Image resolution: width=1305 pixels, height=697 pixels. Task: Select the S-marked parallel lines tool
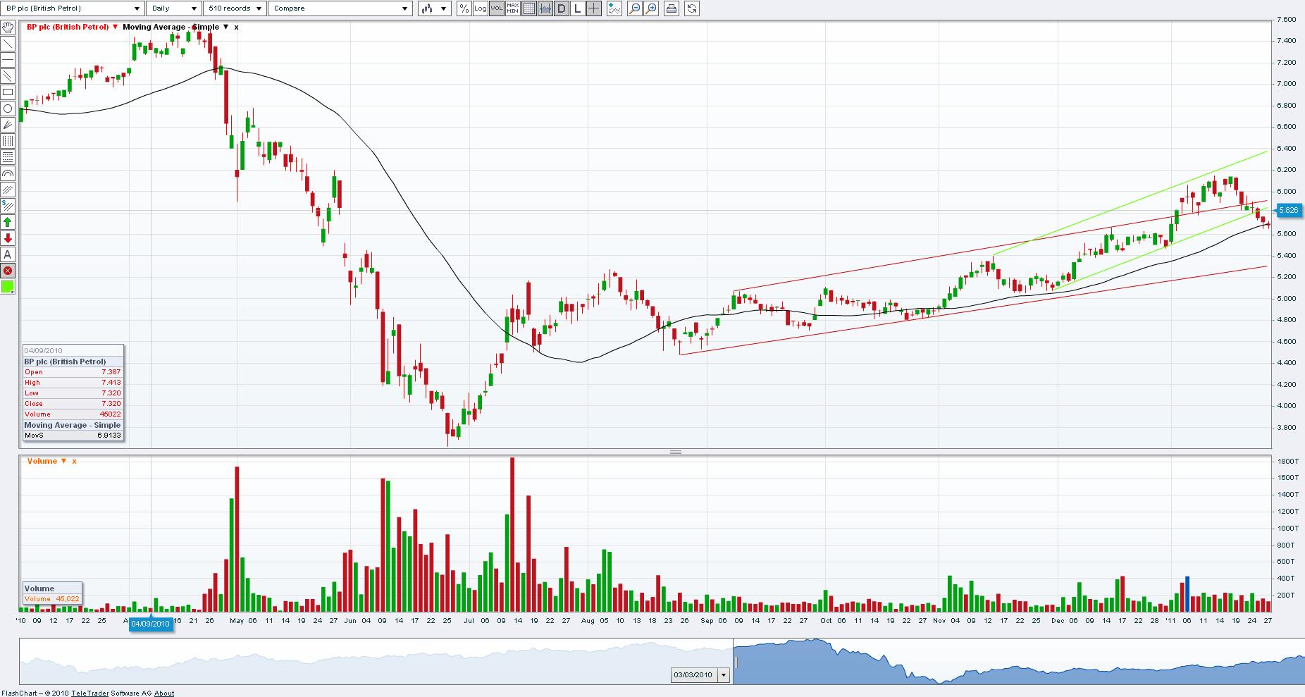(8, 206)
